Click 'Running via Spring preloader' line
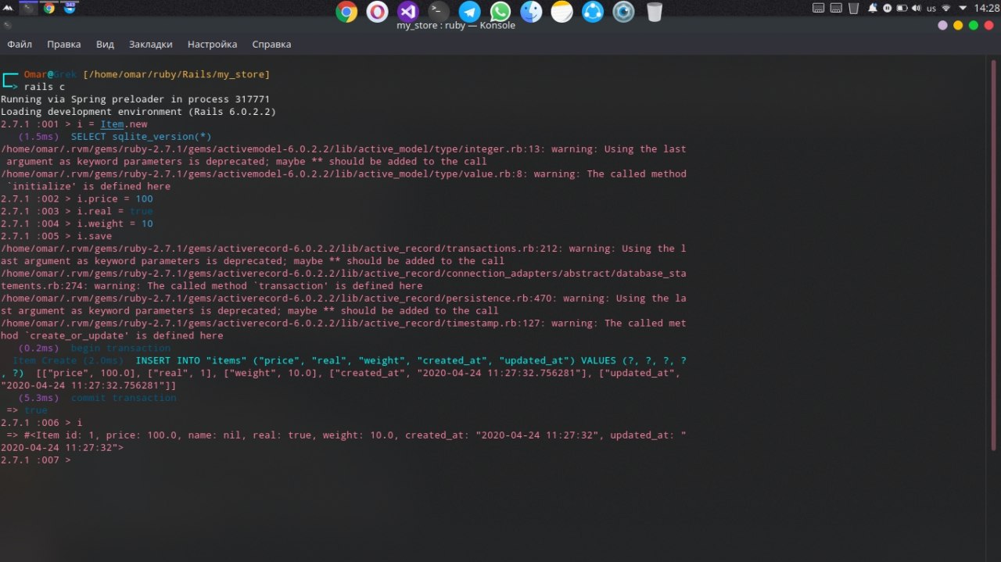The height and width of the screenshot is (562, 1001). point(135,99)
